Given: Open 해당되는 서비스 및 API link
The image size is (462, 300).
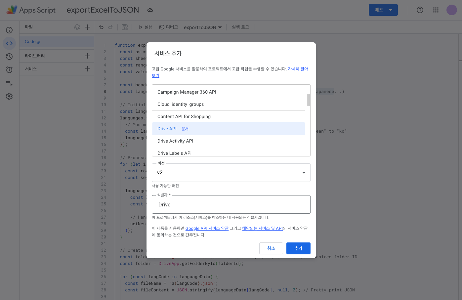Looking at the screenshot, I should click(x=262, y=228).
